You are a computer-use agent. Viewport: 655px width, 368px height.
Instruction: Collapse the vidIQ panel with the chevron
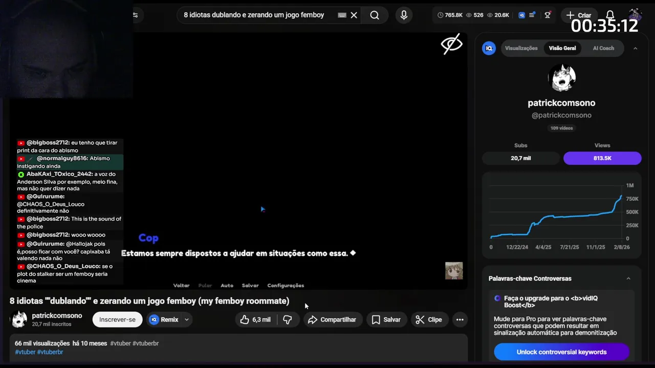click(635, 48)
